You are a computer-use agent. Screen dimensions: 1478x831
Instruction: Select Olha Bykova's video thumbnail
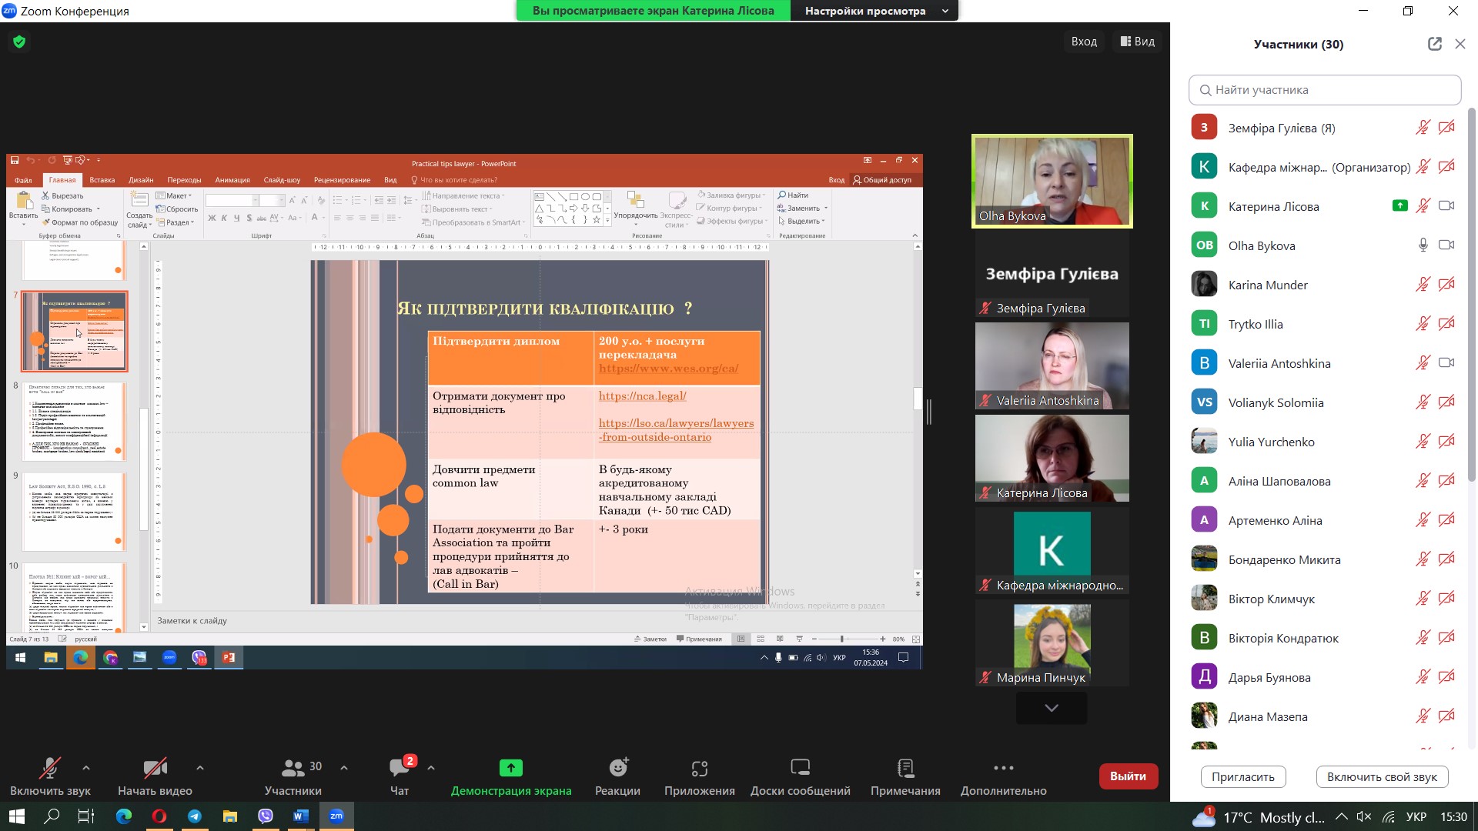(x=1052, y=181)
